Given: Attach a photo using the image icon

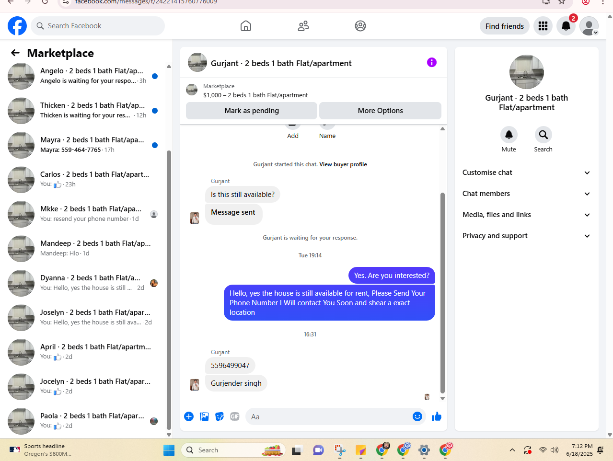Looking at the screenshot, I should coord(204,416).
